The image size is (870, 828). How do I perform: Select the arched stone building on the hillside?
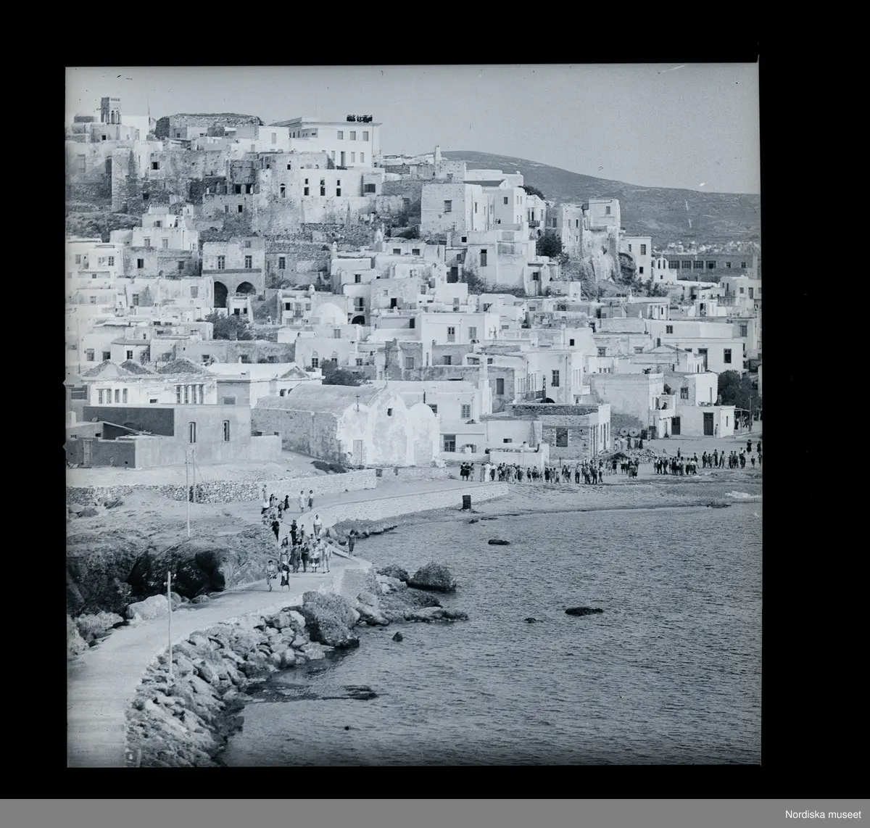coord(232,273)
